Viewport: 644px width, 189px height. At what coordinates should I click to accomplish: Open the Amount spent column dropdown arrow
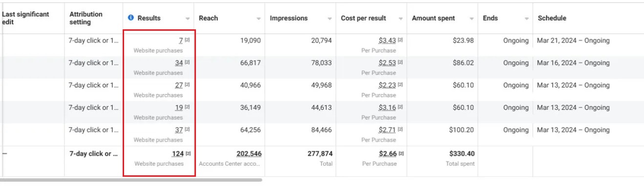tap(472, 19)
